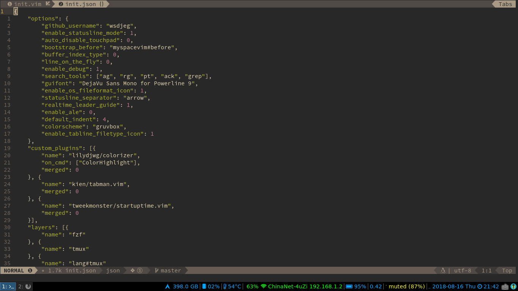This screenshot has width=518, height=291.
Task: Click the 398.0 GB disk space value
Action: [185, 286]
